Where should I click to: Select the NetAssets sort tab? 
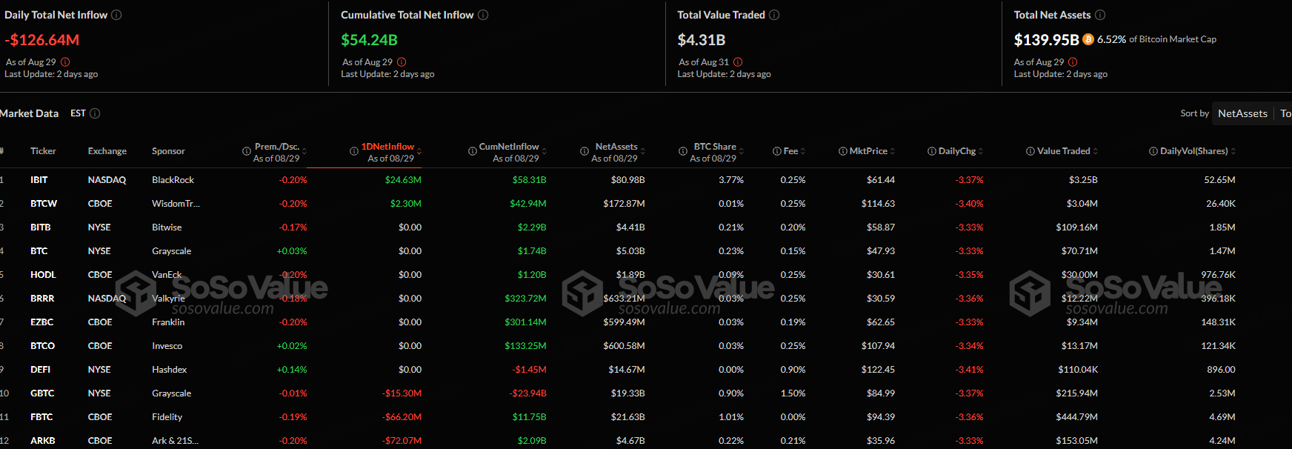[1242, 113]
